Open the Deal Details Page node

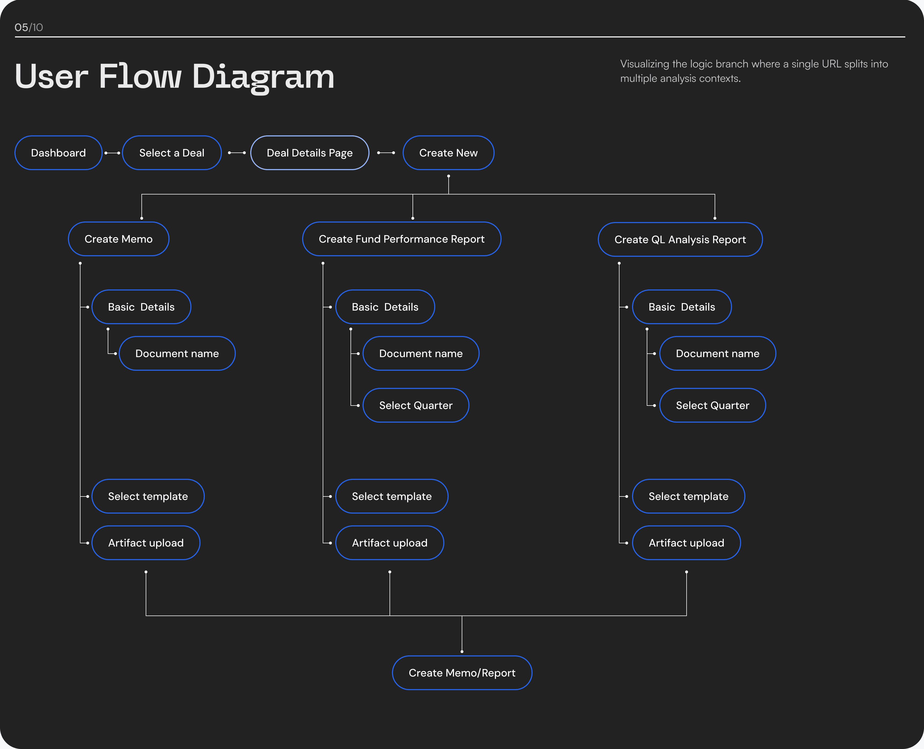tap(310, 153)
